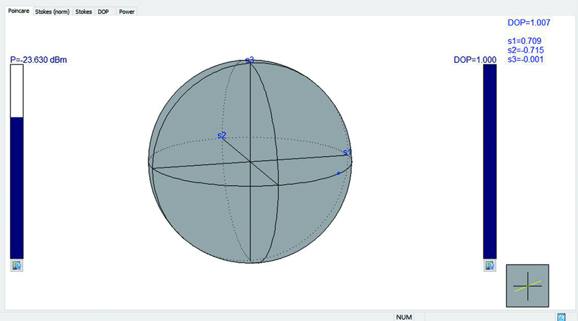Click the s1 axis label on sphere
This screenshot has height=321, width=578.
click(x=347, y=152)
